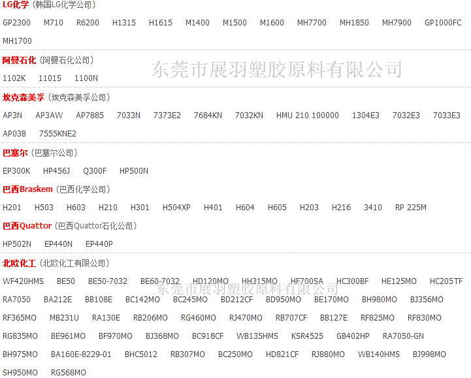The height and width of the screenshot is (378, 471).
Task: Select the AP7885 grade link
Action: pos(89,116)
